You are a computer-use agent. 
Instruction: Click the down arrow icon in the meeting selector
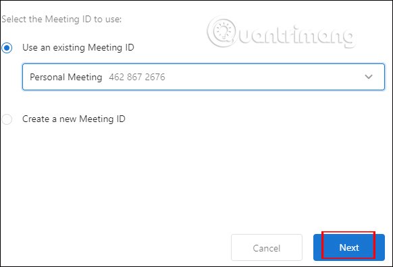(x=369, y=77)
